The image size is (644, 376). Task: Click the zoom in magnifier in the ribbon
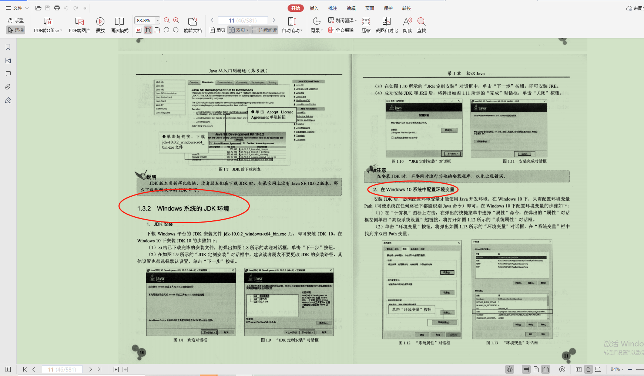[176, 20]
